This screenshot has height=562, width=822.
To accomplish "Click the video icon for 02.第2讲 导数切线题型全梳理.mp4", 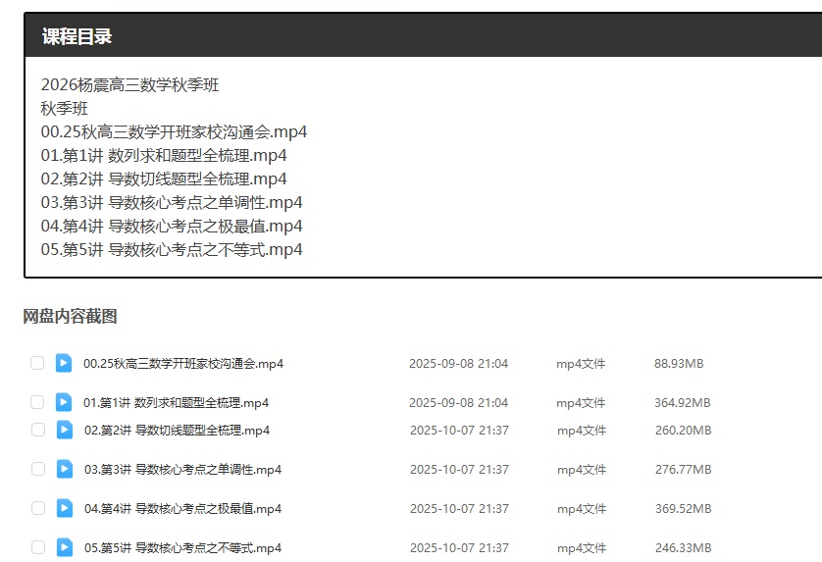I will coord(65,430).
